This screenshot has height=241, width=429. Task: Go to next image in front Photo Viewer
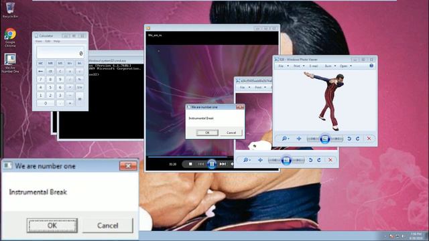336,139
